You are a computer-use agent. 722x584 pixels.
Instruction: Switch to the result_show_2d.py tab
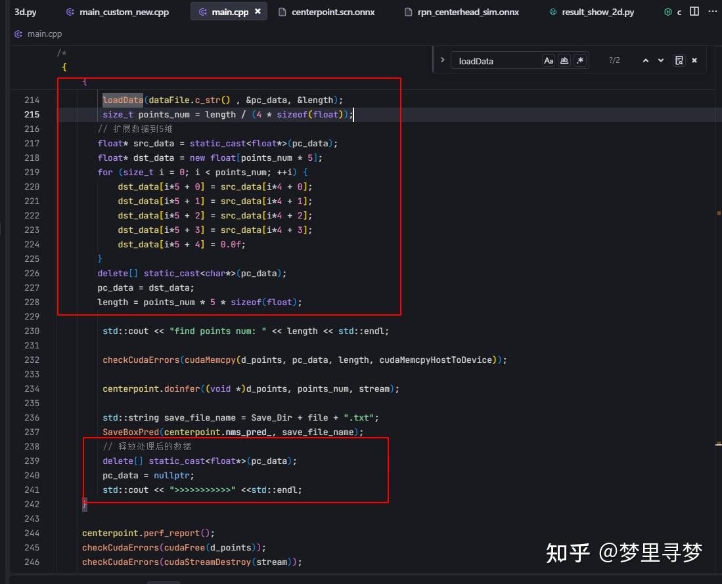(592, 12)
